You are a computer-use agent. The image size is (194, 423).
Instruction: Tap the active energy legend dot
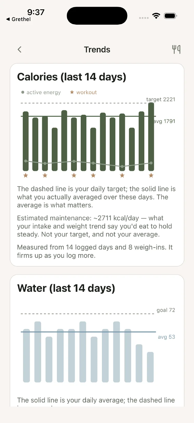coord(23,92)
